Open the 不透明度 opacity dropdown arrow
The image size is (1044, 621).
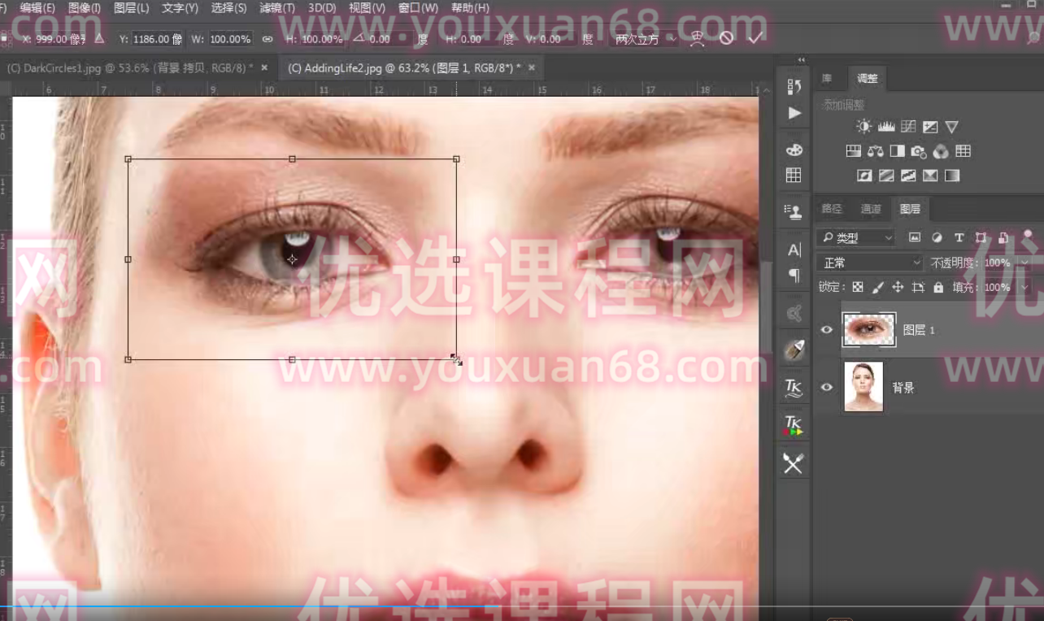tap(1024, 263)
